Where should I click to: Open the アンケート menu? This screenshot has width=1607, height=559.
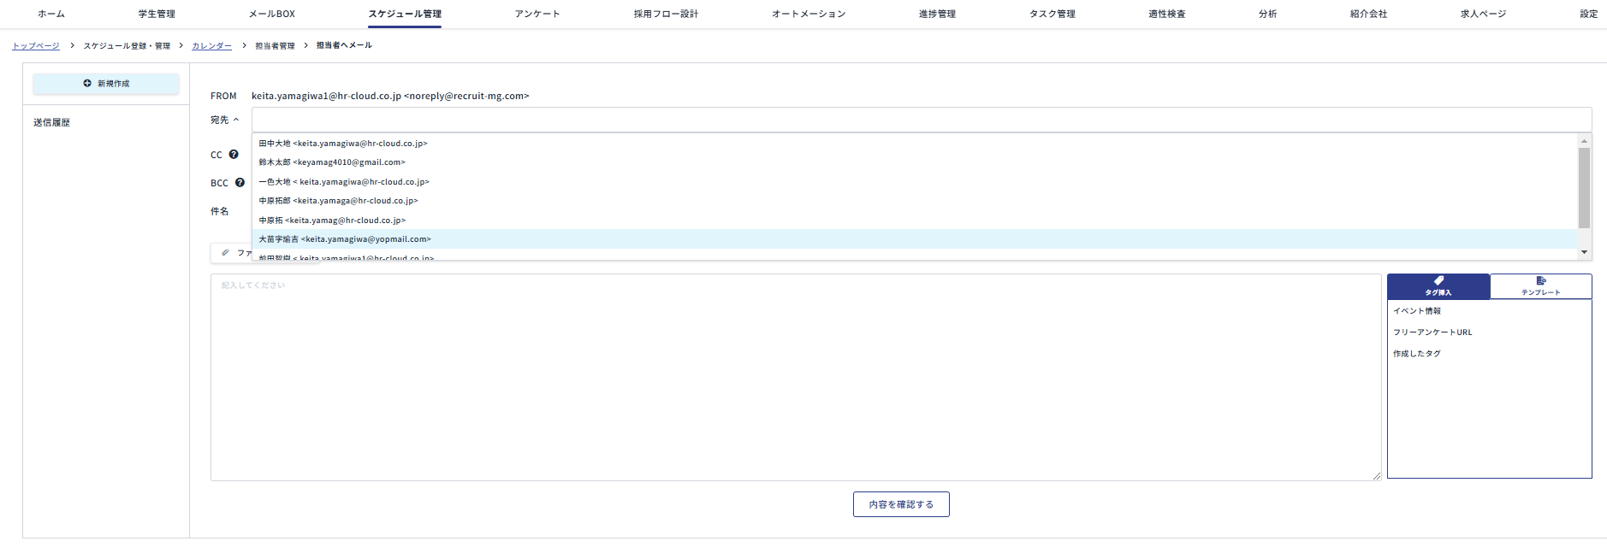(x=537, y=14)
